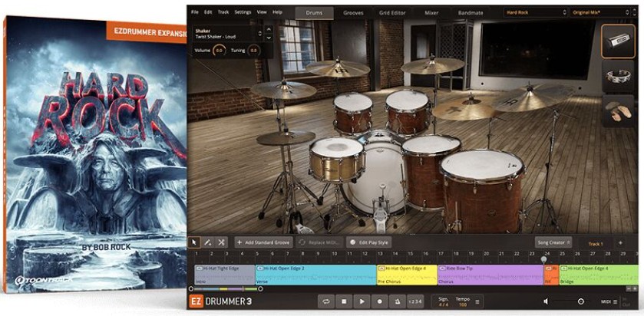The height and width of the screenshot is (316, 644).
Task: Open the Help menu
Action: (x=278, y=12)
